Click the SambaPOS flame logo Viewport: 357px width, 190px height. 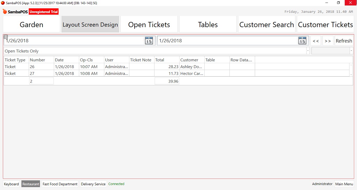tap(5, 11)
